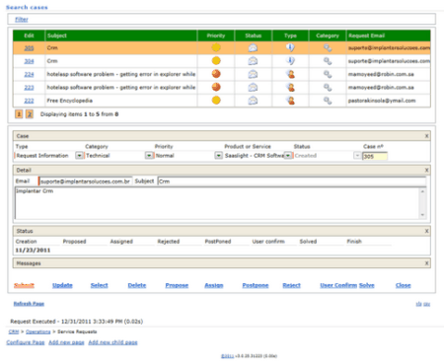Image resolution: width=444 pixels, height=361 pixels.
Task: Open the Add new child page link
Action: click(x=112, y=342)
